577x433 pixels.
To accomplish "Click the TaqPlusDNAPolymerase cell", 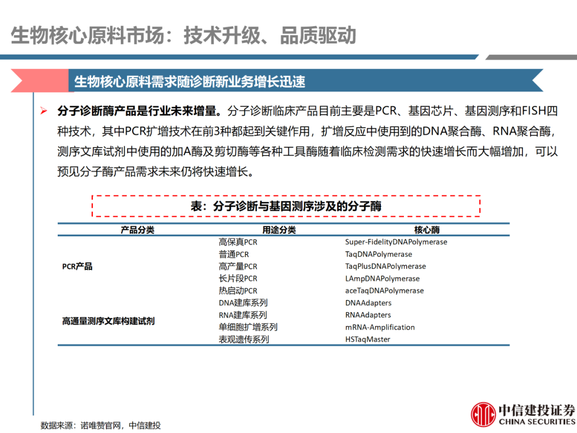I will click(x=385, y=266).
